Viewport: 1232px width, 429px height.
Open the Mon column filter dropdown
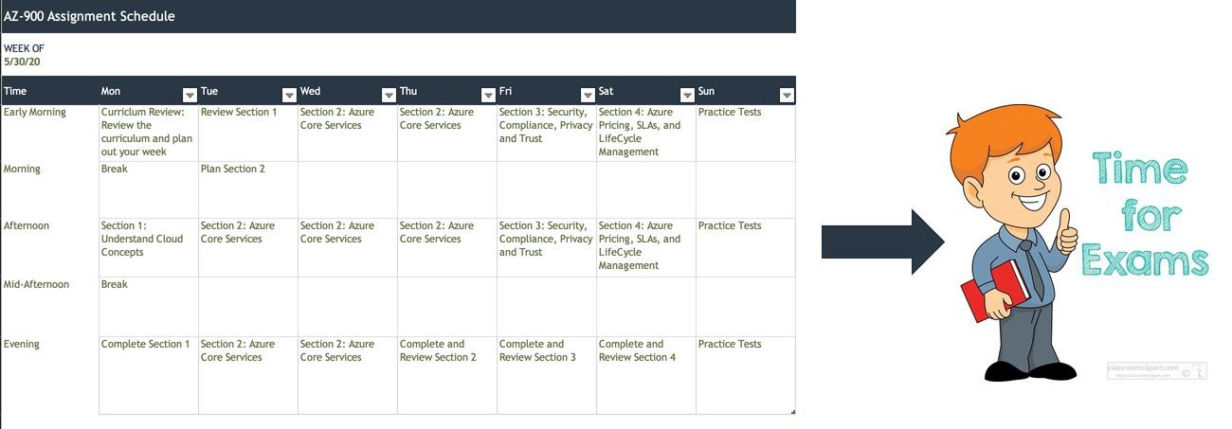tap(190, 95)
